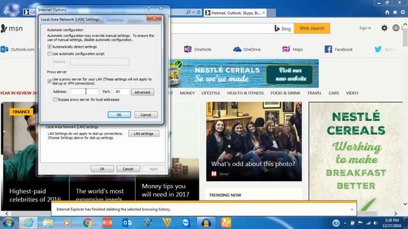
Task: Click the headphones app taskbar icon
Action: point(206,223)
